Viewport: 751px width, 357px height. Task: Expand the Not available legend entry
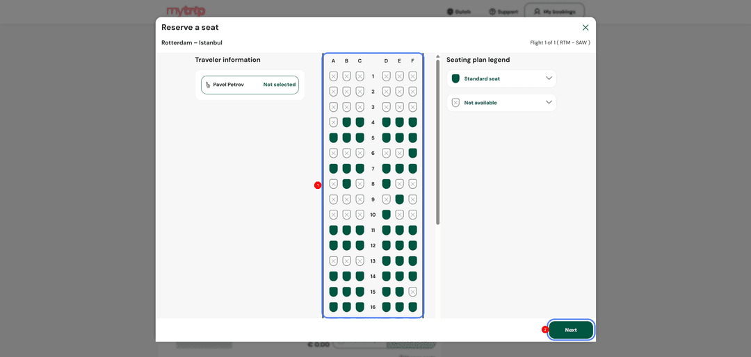click(x=501, y=102)
